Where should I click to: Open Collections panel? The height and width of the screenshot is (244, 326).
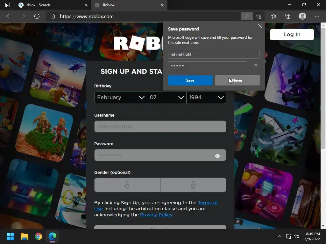[x=288, y=16]
